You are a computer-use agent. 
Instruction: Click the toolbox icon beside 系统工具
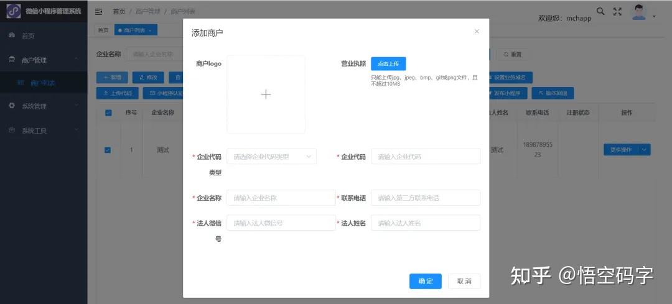pos(12,130)
